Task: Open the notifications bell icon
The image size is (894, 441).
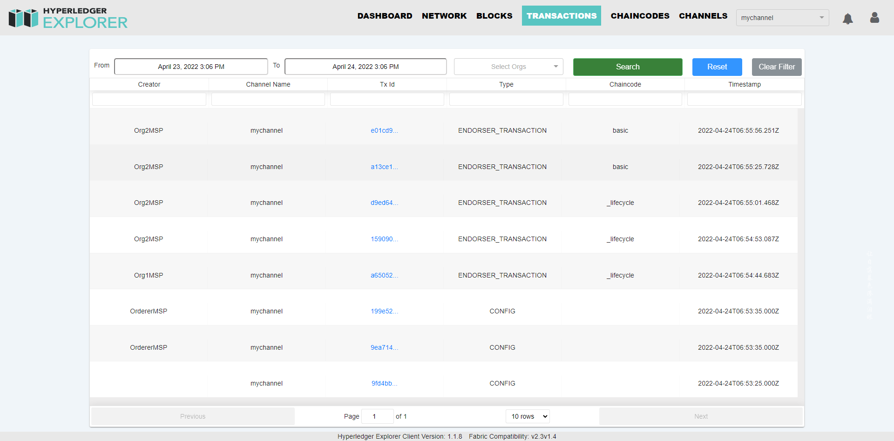Action: (x=848, y=18)
